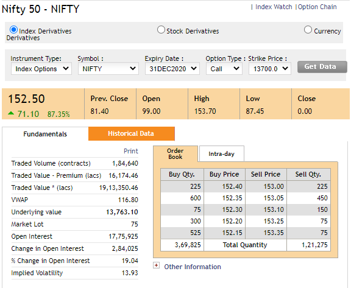Click the price change value 71.10
Viewport: 351px width, 288px height.
pyautogui.click(x=28, y=114)
